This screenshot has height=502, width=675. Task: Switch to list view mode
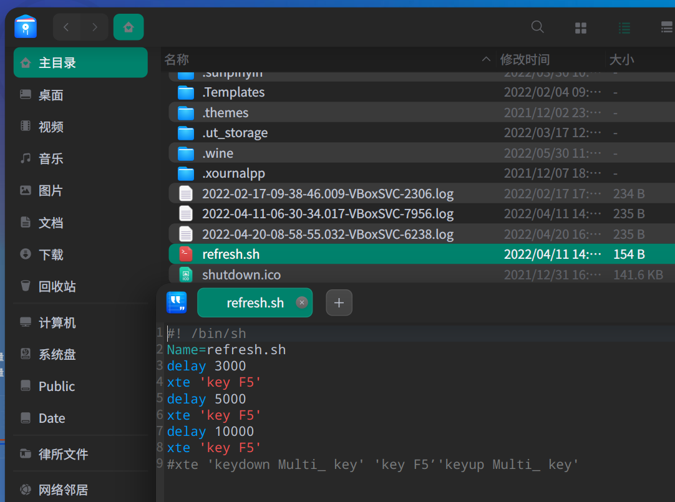pos(624,27)
